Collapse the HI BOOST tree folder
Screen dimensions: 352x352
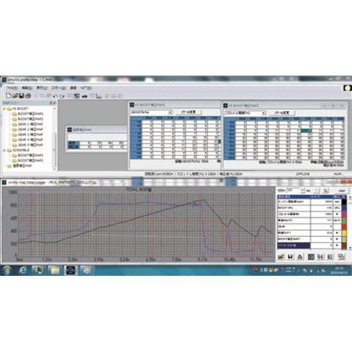tap(4, 108)
